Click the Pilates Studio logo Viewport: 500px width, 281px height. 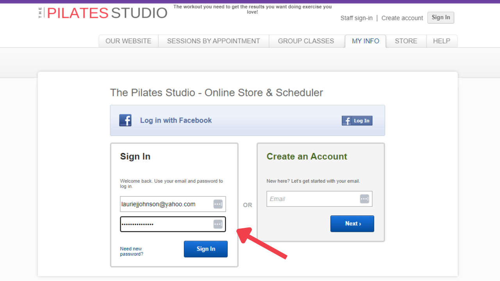point(103,13)
